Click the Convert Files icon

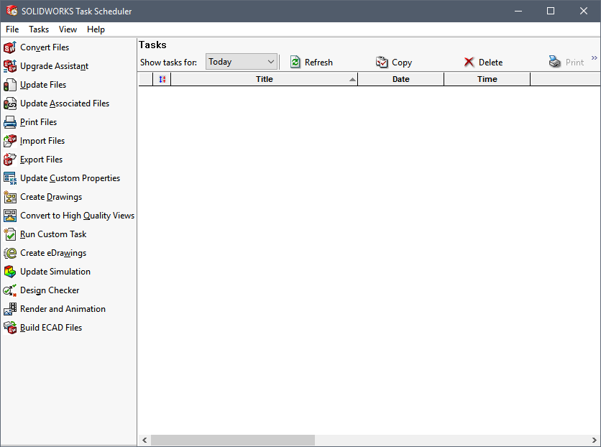click(10, 47)
